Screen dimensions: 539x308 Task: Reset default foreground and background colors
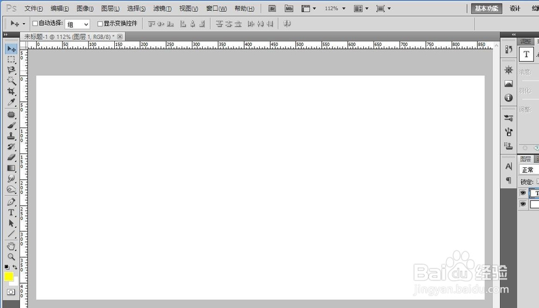[x=7, y=267]
